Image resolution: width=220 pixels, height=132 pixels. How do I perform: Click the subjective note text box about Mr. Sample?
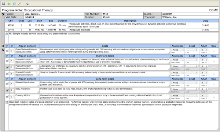[x=114, y=38]
